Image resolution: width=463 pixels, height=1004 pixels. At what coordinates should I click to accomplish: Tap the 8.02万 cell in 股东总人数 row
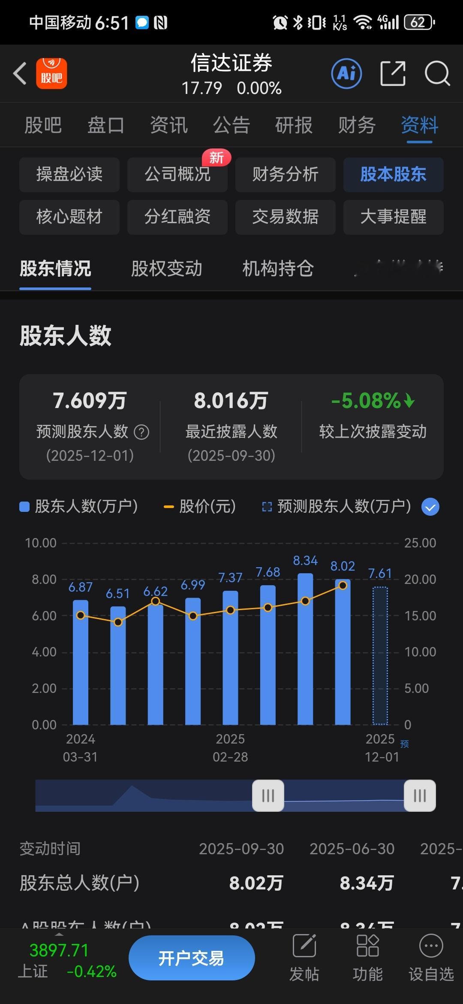[x=256, y=883]
